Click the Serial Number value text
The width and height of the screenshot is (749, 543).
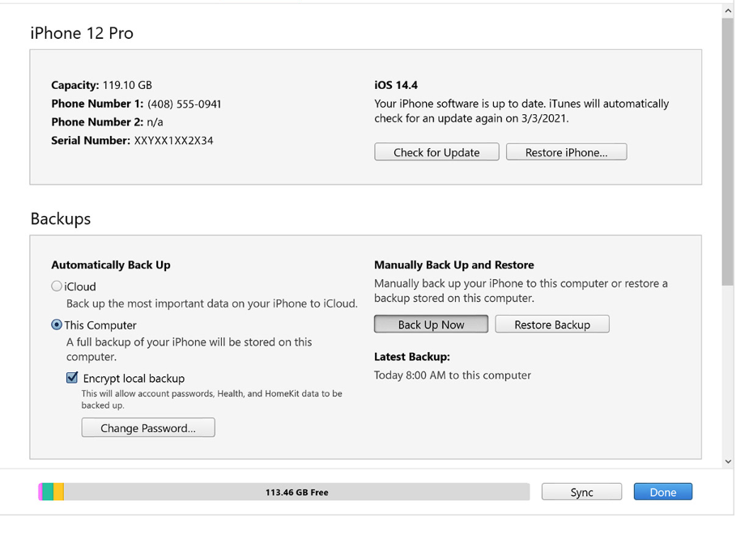coord(173,141)
